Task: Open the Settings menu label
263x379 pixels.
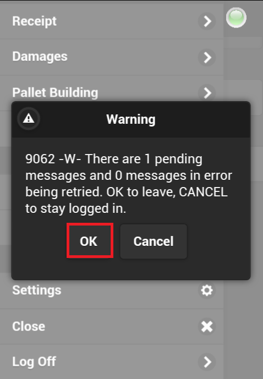Action: coord(37,290)
